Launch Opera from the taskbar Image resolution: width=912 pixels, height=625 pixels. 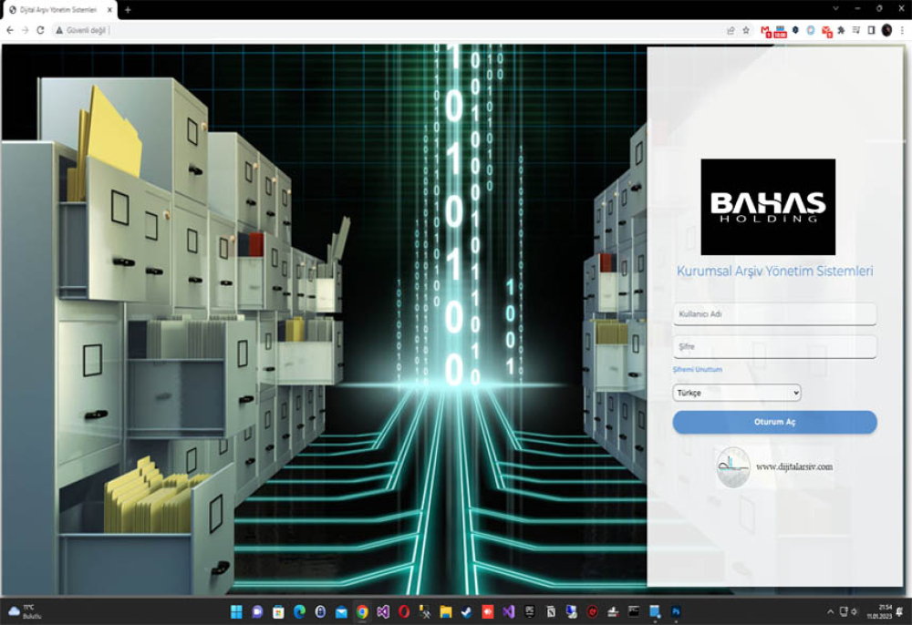[404, 611]
